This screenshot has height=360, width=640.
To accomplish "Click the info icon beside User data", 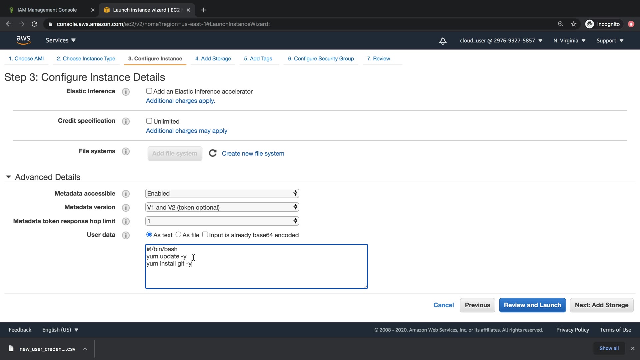I will 126,235.
